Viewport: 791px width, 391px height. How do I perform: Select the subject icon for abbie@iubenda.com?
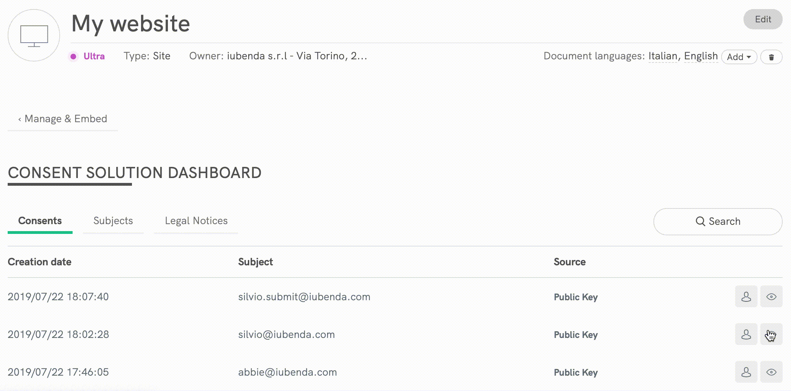pyautogui.click(x=746, y=372)
